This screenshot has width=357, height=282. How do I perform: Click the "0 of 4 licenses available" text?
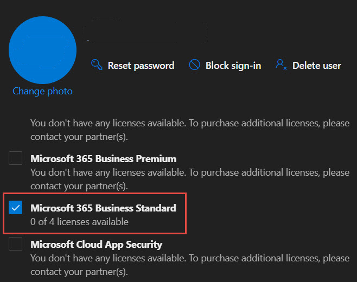coord(79,221)
